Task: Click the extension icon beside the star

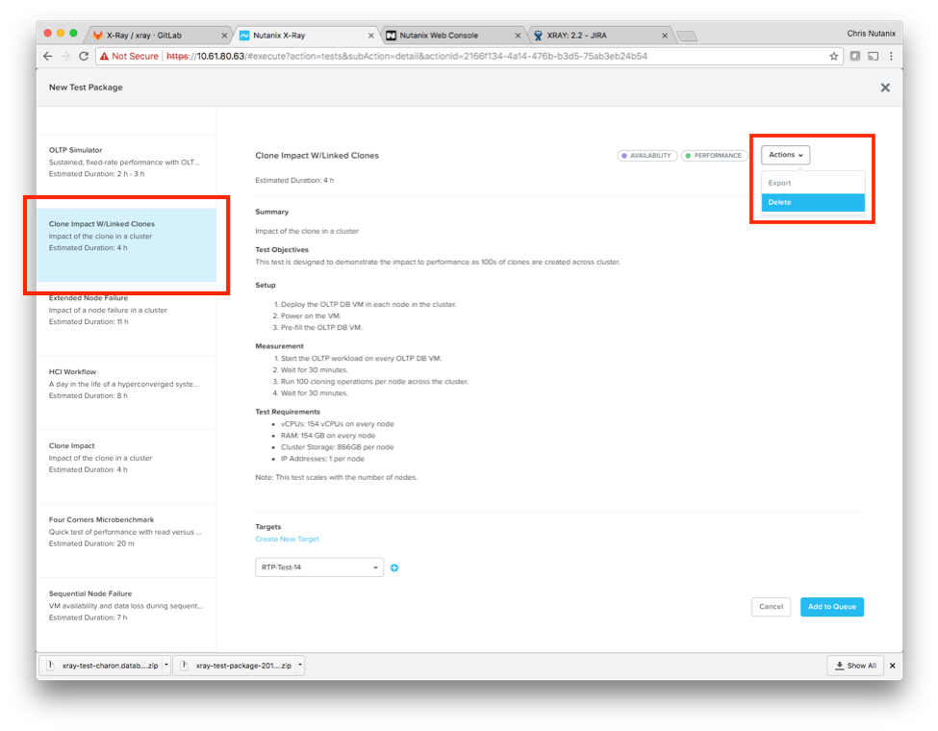Action: point(855,56)
